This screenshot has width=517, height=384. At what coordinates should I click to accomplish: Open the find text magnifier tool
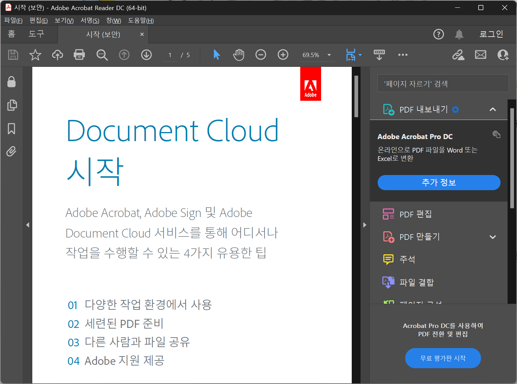coord(102,55)
